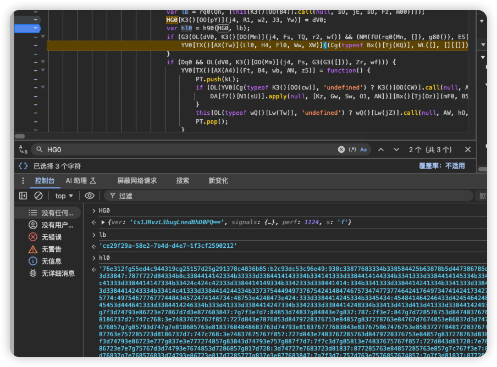Viewport: 497px width, 367px height.
Task: Toggle regular expression search option
Action: pyautogui.click(x=352, y=149)
